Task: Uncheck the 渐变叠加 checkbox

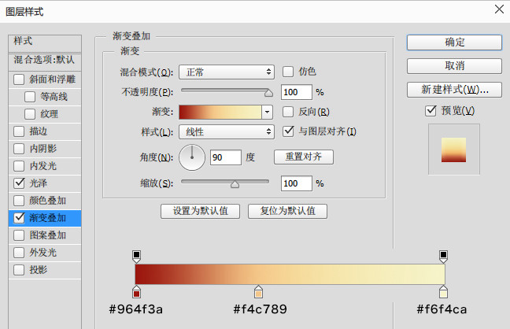Action: point(19,218)
